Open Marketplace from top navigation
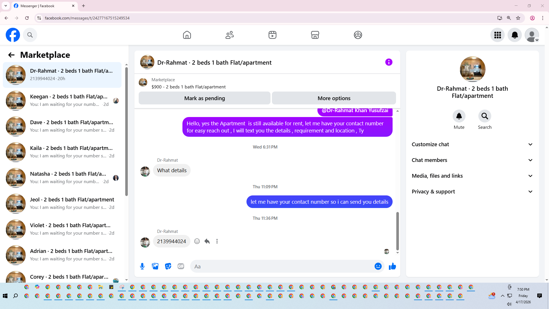 [315, 35]
